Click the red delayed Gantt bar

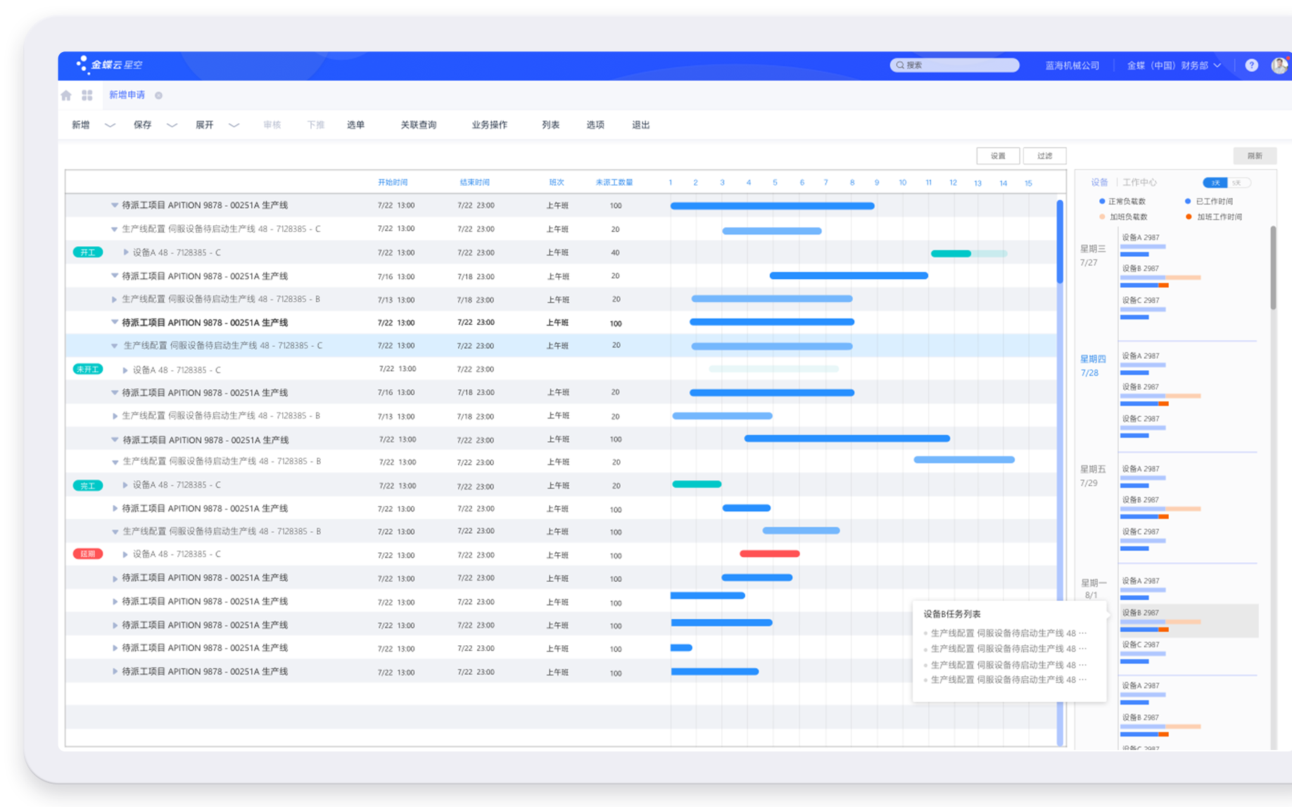[x=769, y=554]
